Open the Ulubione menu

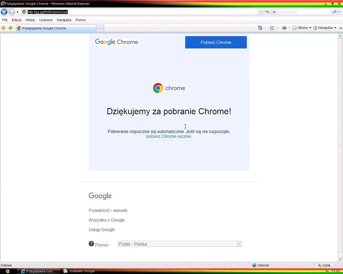coord(46,20)
